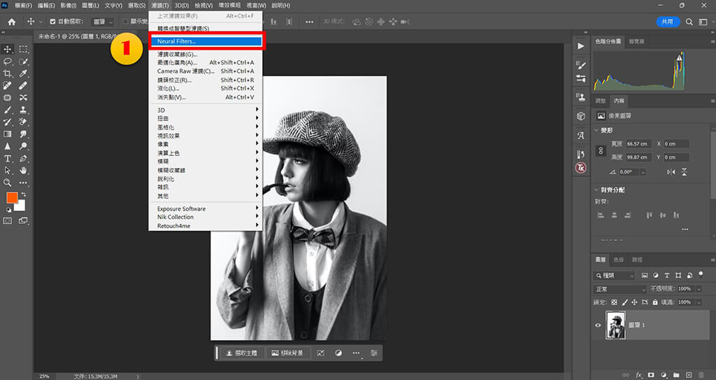The image size is (716, 380).
Task: Open the Nik Collection submenu
Action: 206,217
